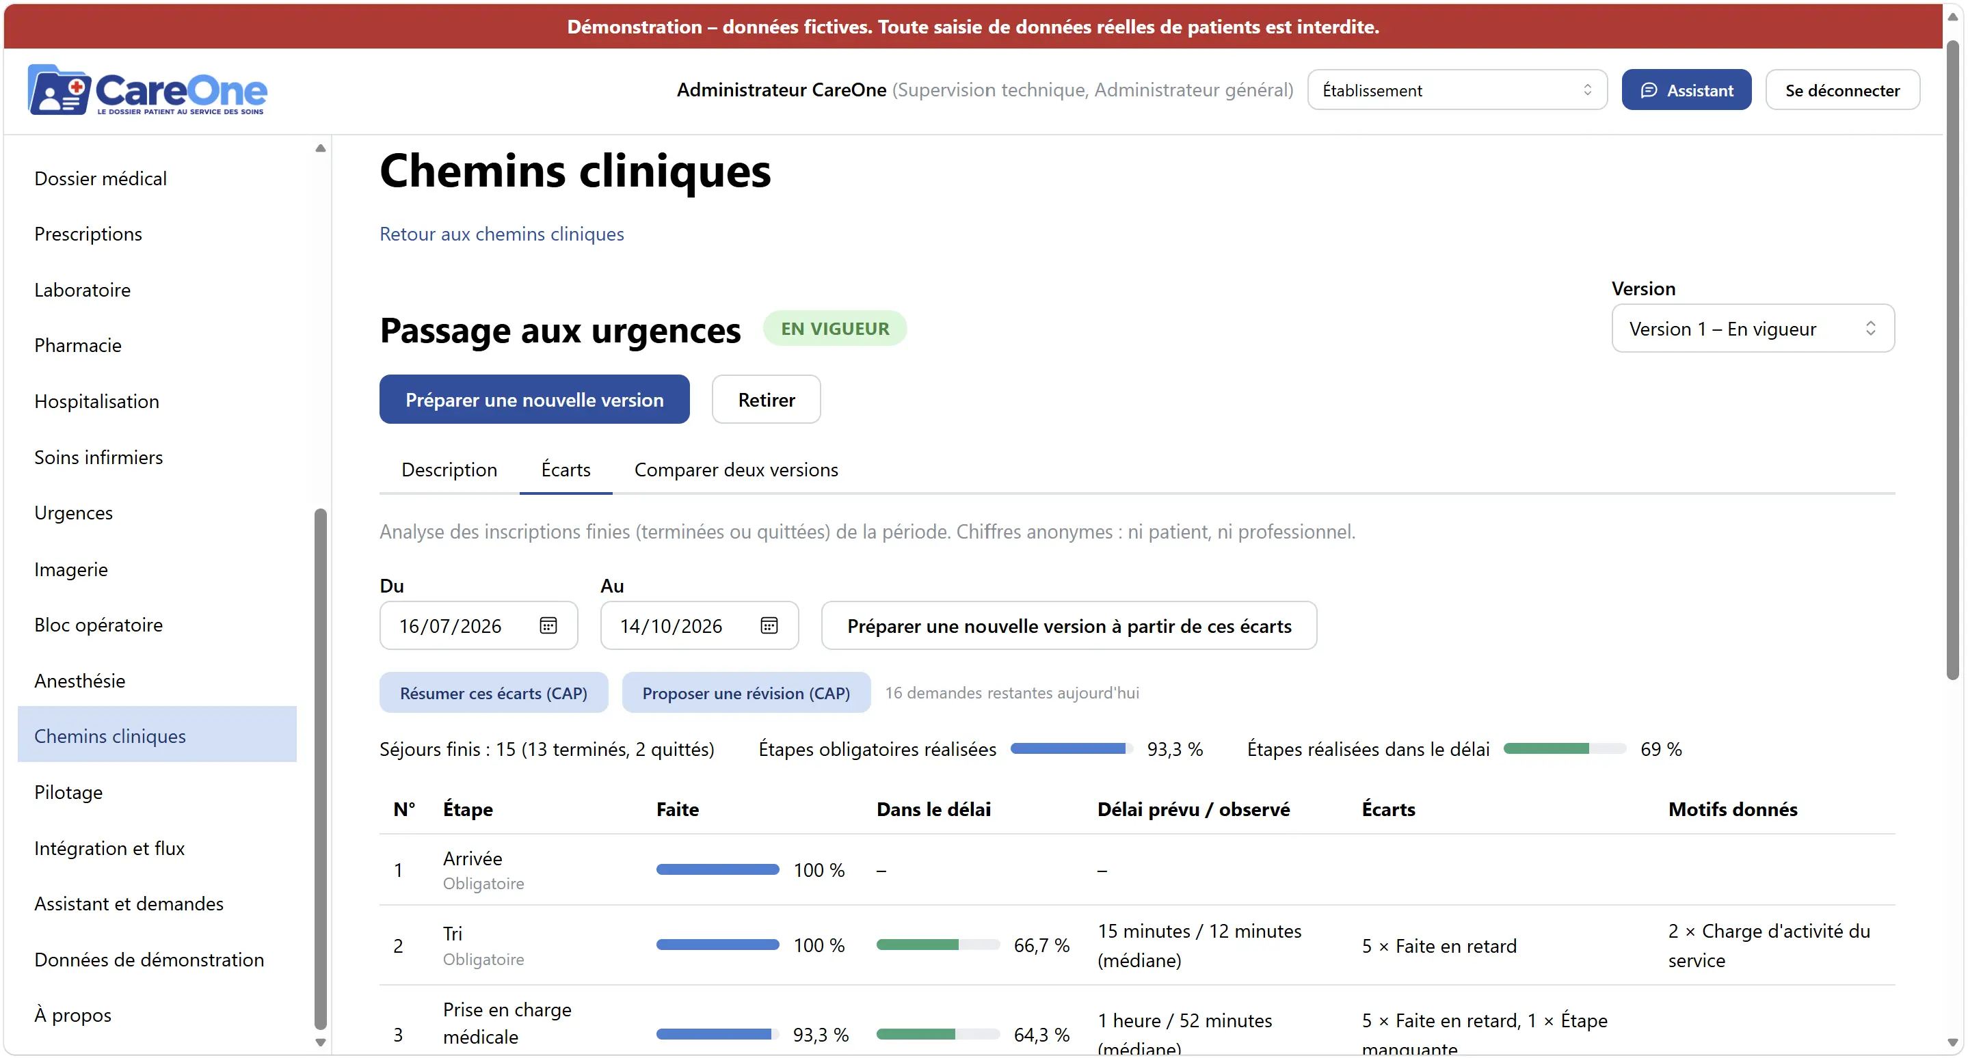This screenshot has width=1968, height=1058.
Task: Click the sidebar scroll-down arrow
Action: (x=320, y=1042)
